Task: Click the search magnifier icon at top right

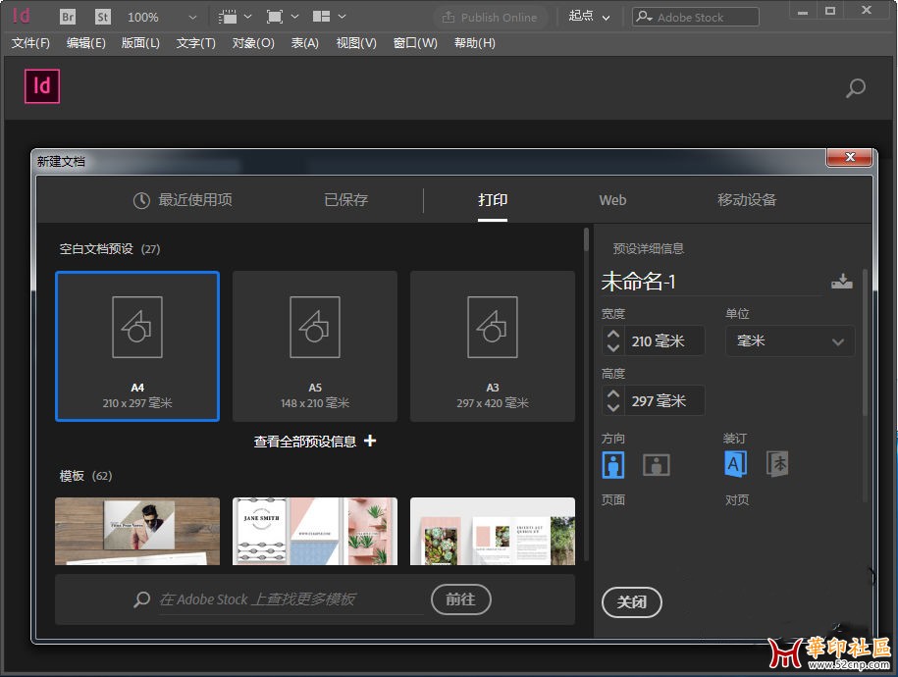Action: (856, 88)
